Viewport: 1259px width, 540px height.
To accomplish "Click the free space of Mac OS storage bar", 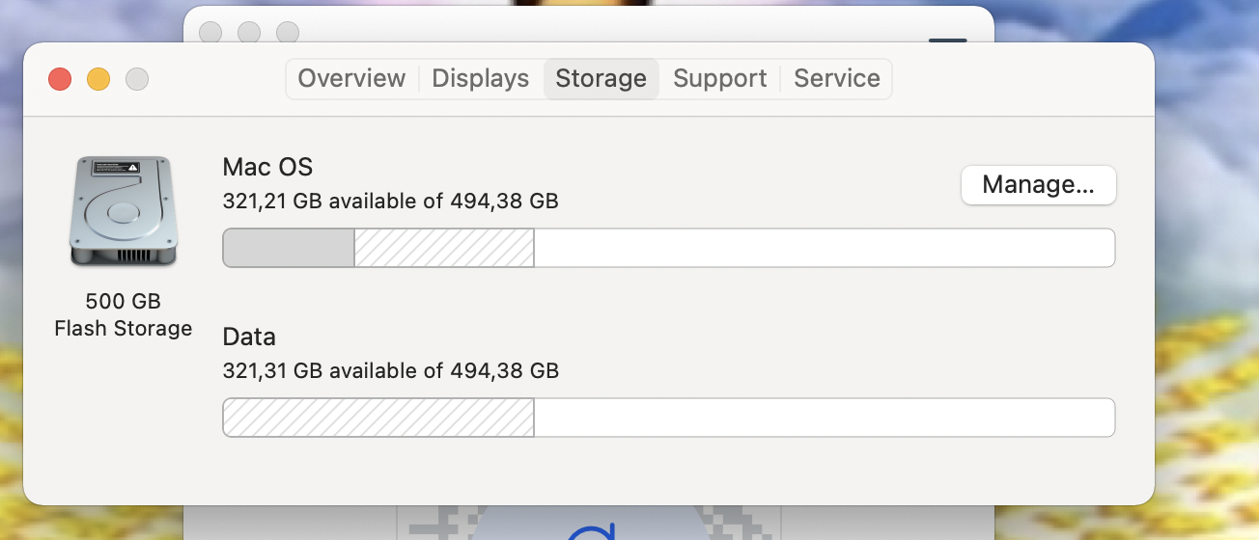I will tap(824, 248).
